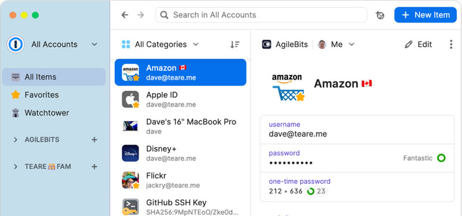Select Favorites in the sidebar

[54, 95]
